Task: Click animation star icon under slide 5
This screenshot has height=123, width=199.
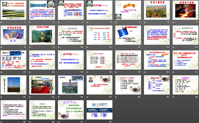Action: click(x=116, y=22)
